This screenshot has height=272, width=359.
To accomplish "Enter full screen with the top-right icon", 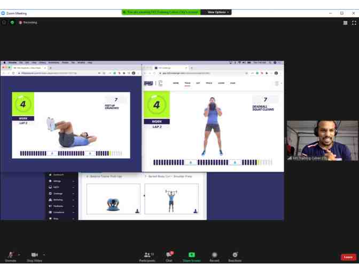I will [x=354, y=23].
